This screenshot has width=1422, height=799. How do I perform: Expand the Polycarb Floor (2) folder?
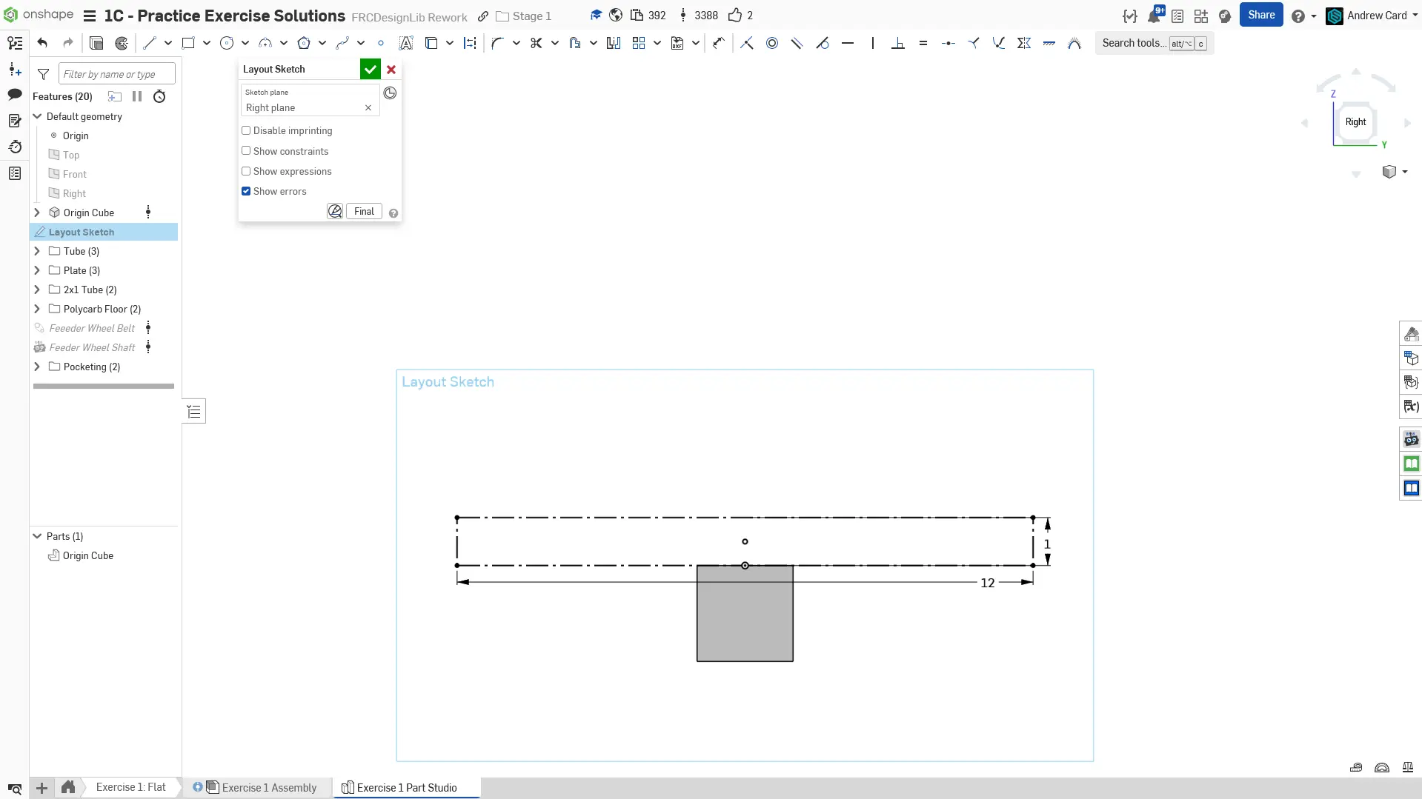tap(37, 309)
